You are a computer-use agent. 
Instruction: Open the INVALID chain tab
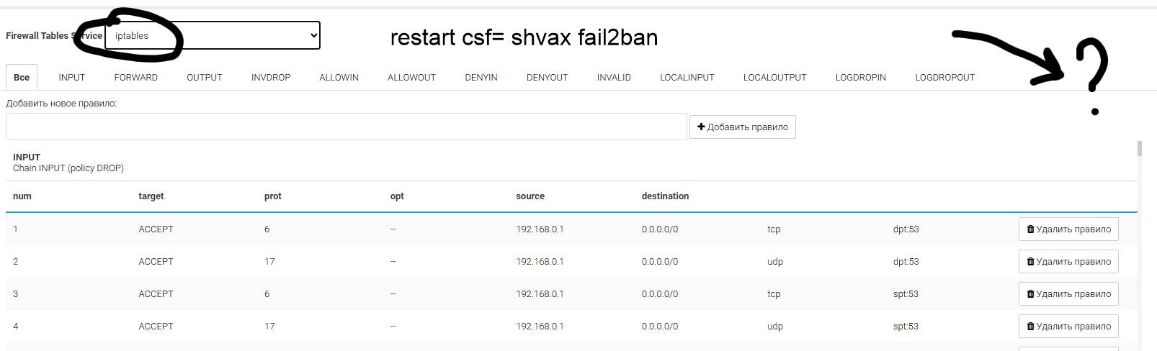(614, 78)
